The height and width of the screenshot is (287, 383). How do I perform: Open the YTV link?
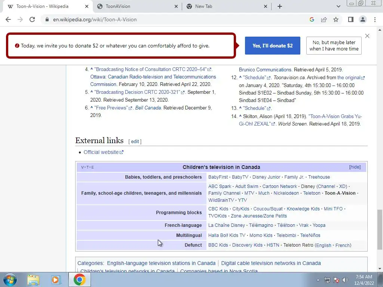pyautogui.click(x=242, y=200)
